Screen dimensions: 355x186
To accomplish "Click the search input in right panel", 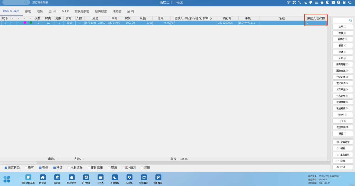I will (341, 20).
